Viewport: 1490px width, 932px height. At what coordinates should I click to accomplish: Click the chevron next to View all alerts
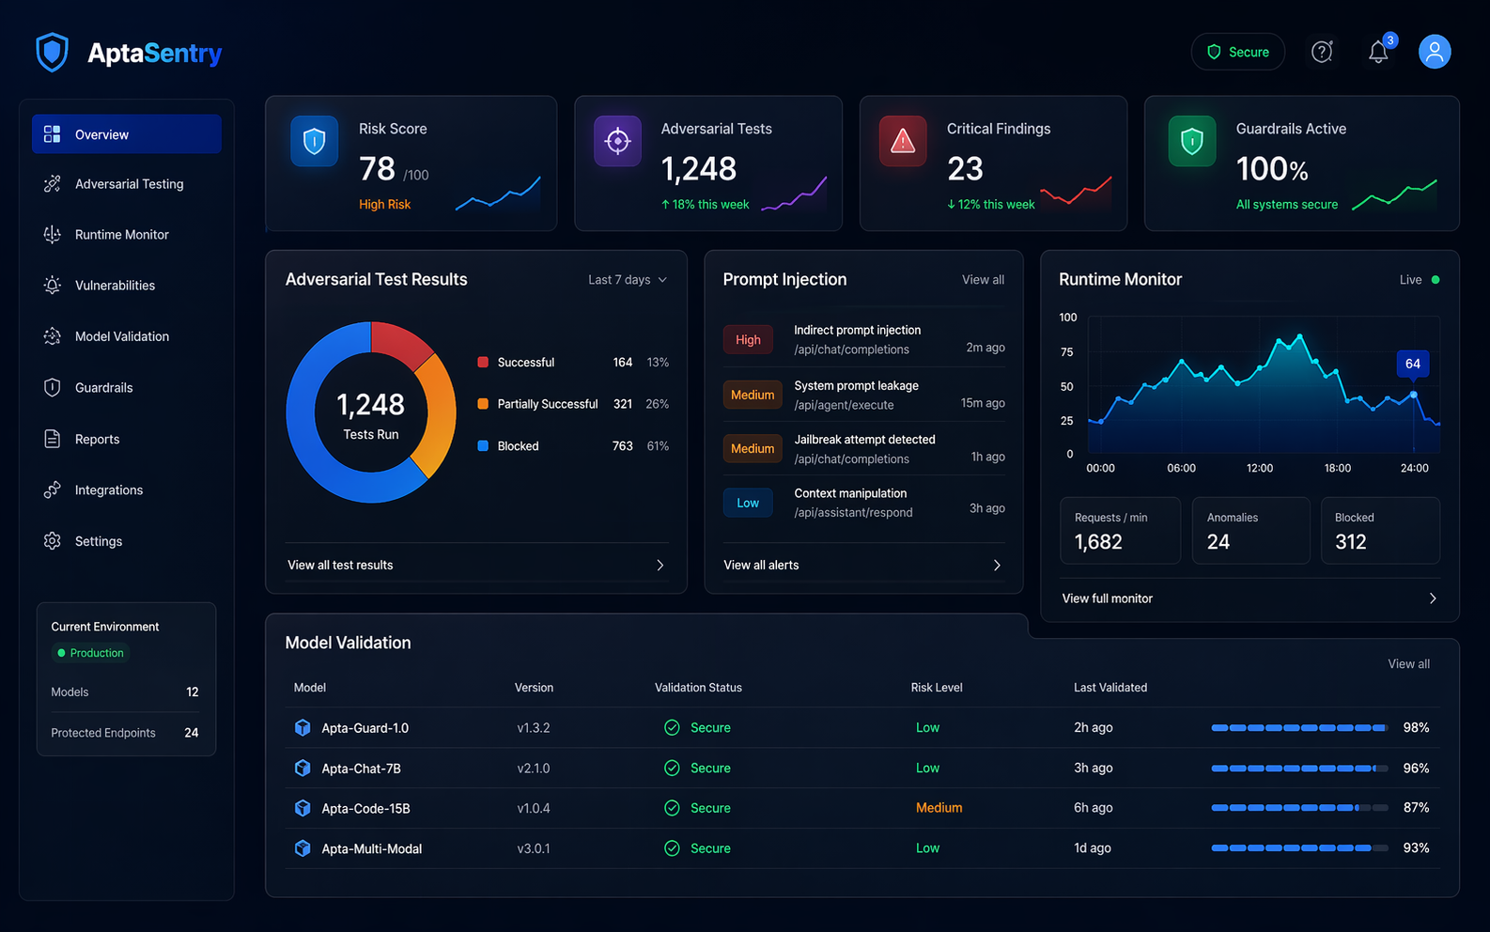click(x=997, y=566)
